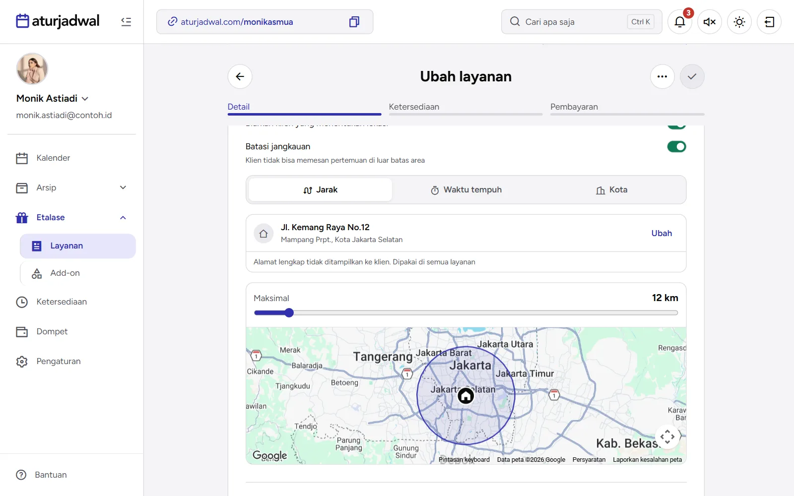Click Ubah to change address
The height and width of the screenshot is (496, 794).
662,233
